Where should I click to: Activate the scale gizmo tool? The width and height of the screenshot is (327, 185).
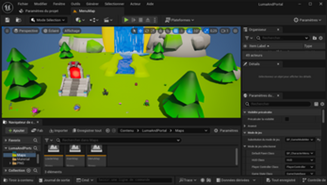point(153,31)
